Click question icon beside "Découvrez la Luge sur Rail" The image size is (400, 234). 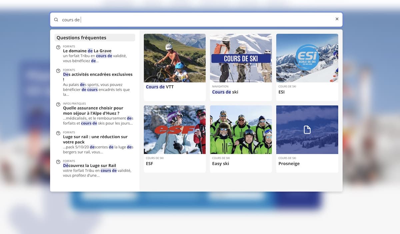click(58, 162)
